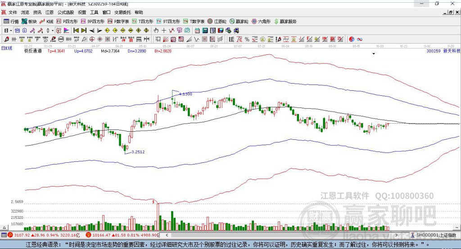Click the Md=3.7364 value
This screenshot has width=461, height=249.
[110, 51]
